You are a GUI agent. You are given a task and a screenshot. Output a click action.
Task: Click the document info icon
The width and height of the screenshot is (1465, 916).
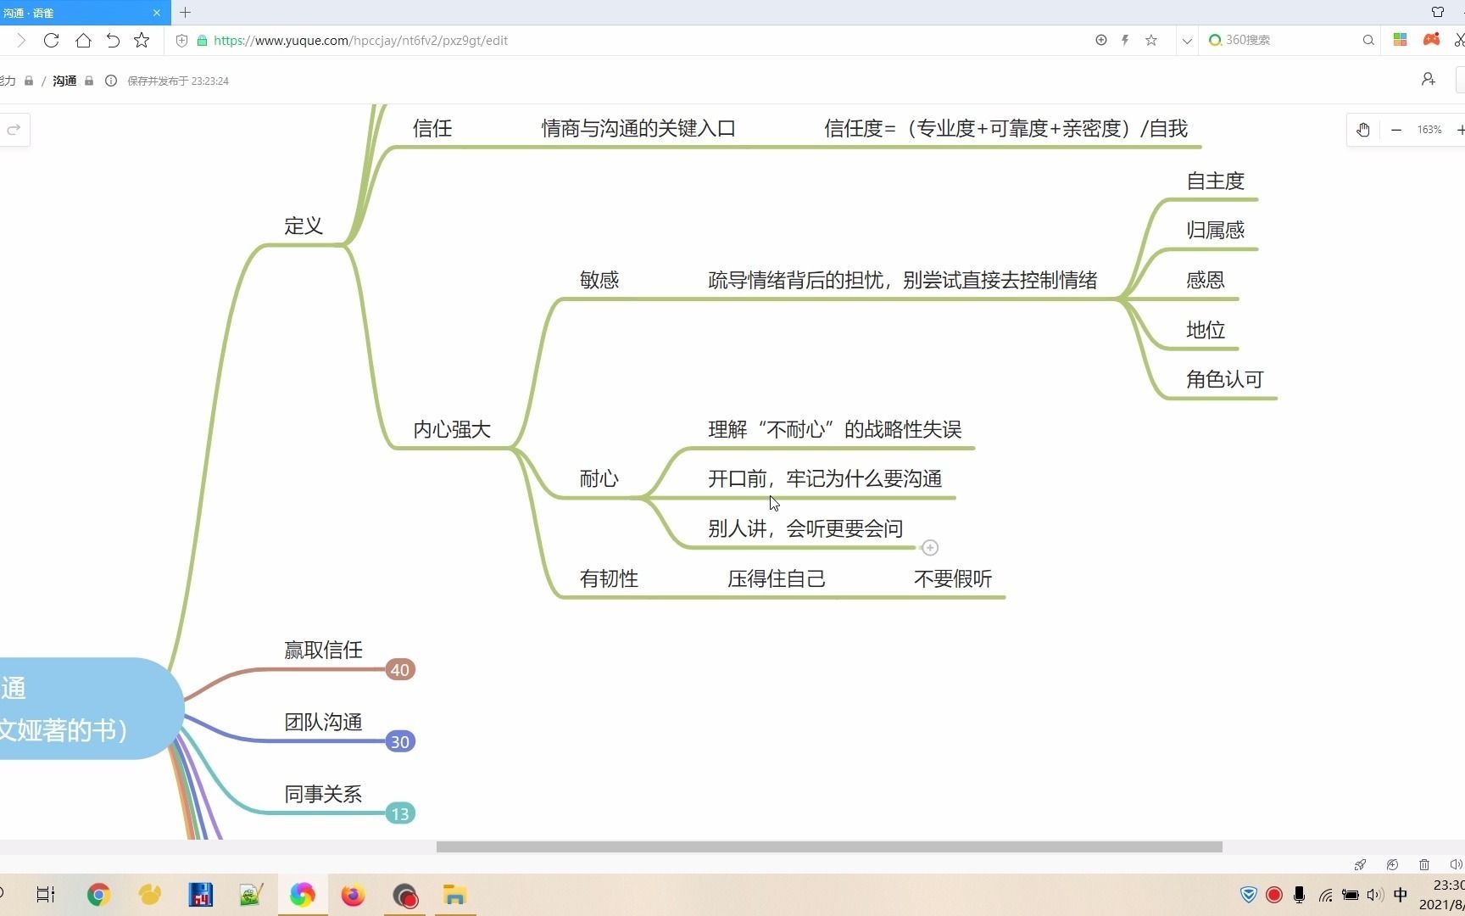111,81
